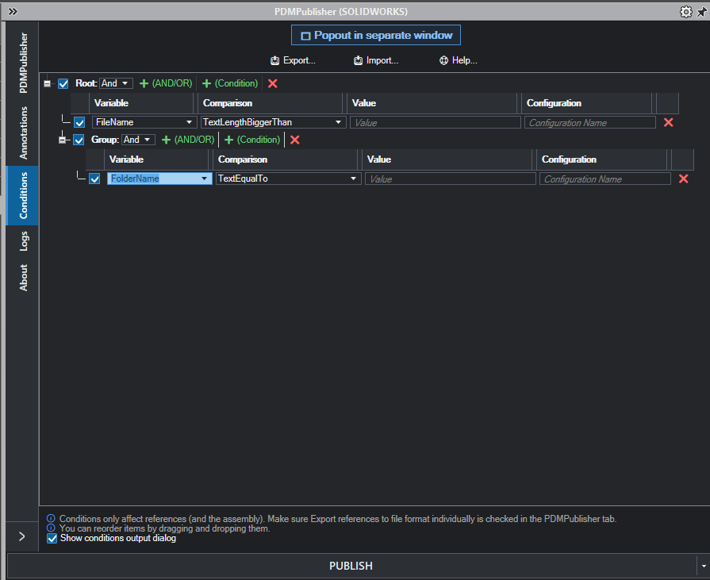
Task: Open Group And/Or operator dropdown
Action: tap(138, 140)
